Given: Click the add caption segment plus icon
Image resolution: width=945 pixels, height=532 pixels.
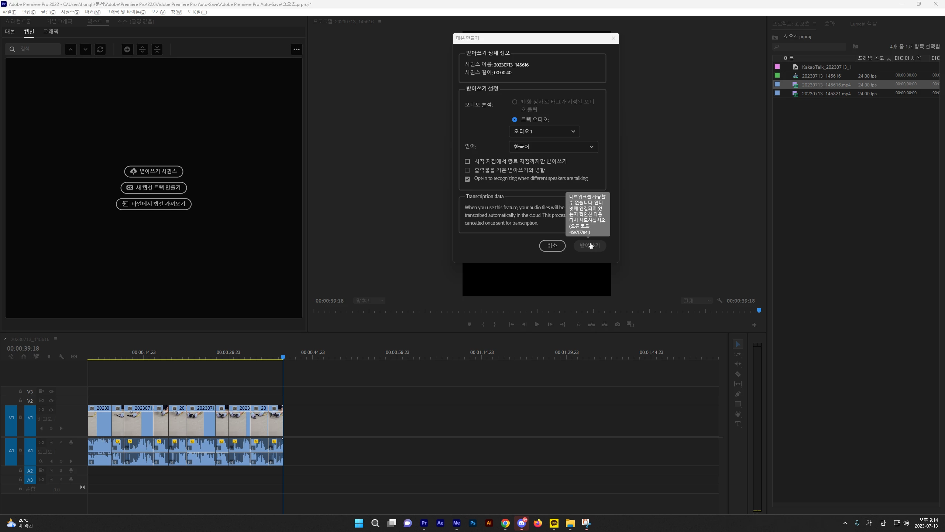Looking at the screenshot, I should pos(127,49).
